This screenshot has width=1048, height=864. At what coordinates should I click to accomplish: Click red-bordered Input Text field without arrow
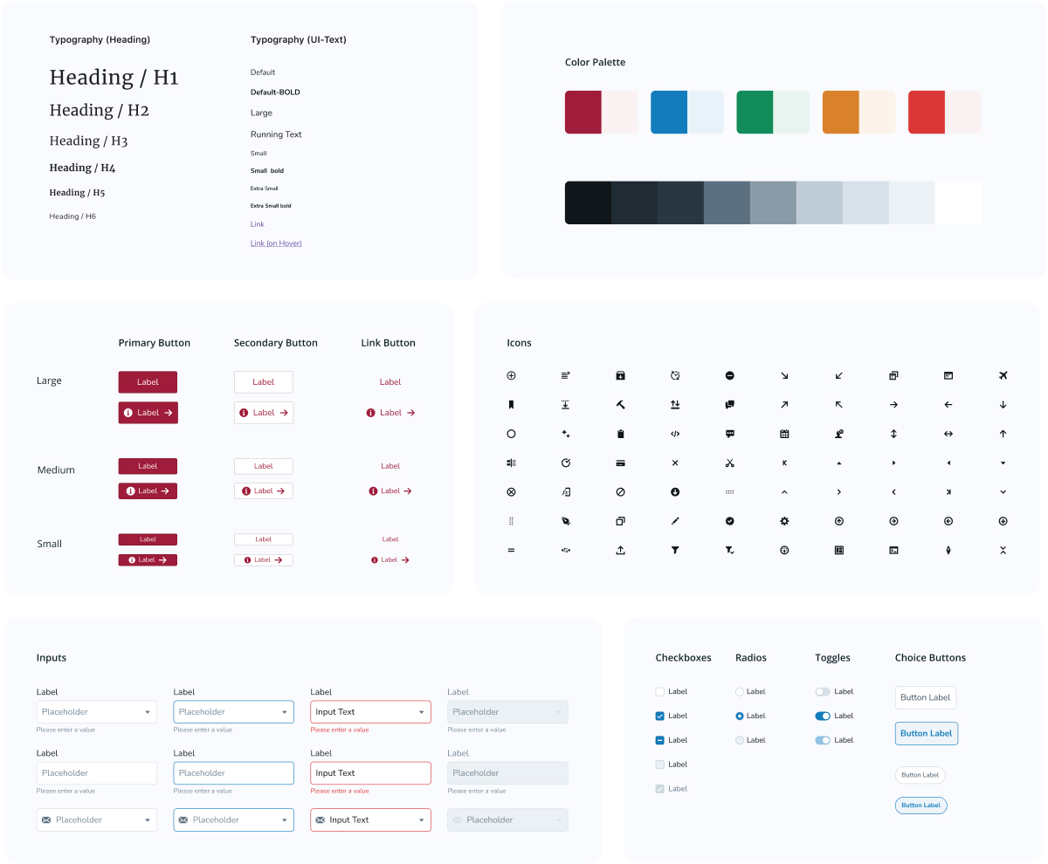coord(370,773)
